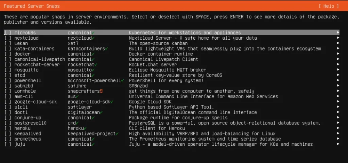348x163 pixels.
Task: Expand details arrow for keepalived row
Action: point(338,134)
